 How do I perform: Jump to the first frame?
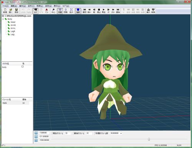click(x=84, y=11)
